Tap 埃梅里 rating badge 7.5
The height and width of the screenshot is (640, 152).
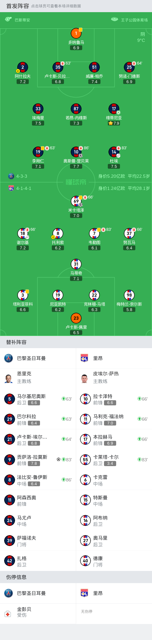(38, 123)
